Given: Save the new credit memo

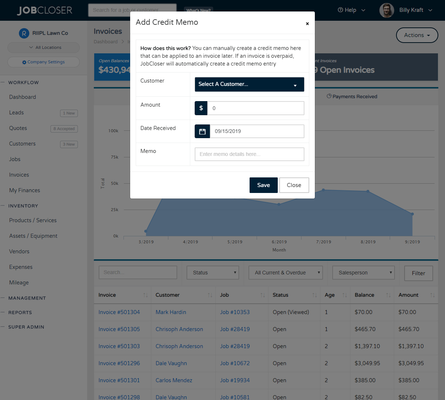Looking at the screenshot, I should tap(263, 185).
